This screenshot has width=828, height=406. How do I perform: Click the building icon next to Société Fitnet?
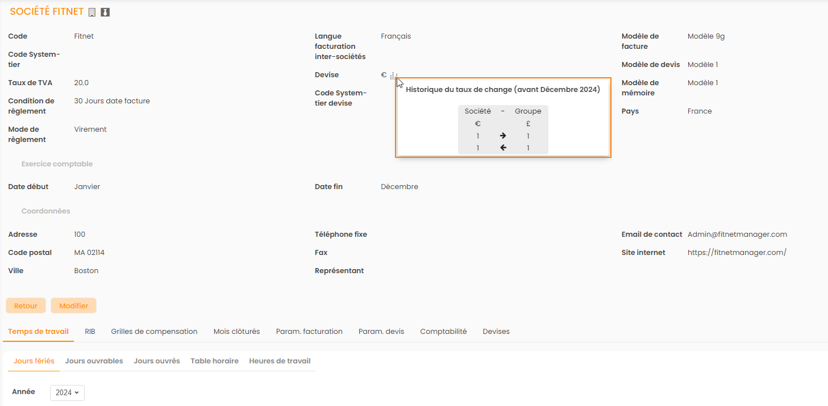point(92,12)
